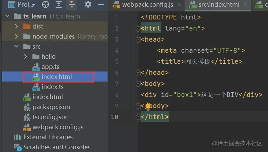Click the fold end marker on line 6

tap(138, 72)
